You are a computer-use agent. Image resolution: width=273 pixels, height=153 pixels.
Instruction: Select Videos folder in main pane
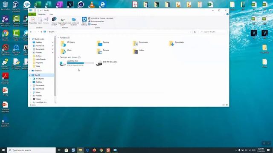tap(139, 51)
